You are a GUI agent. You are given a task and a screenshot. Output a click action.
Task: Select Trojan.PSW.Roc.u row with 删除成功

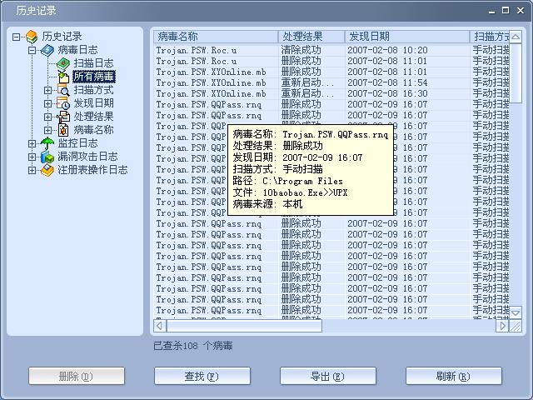pyautogui.click(x=331, y=61)
